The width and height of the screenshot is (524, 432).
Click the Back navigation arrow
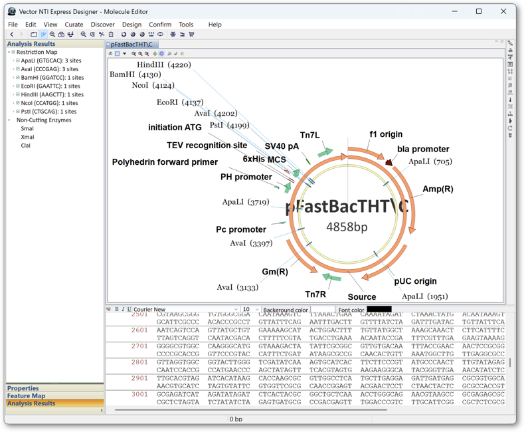click(x=12, y=34)
